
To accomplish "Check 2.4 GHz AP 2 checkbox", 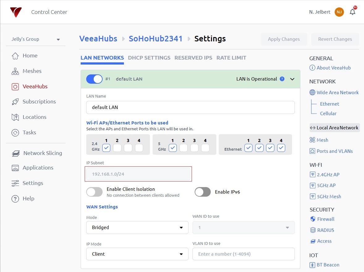I will [117, 148].
